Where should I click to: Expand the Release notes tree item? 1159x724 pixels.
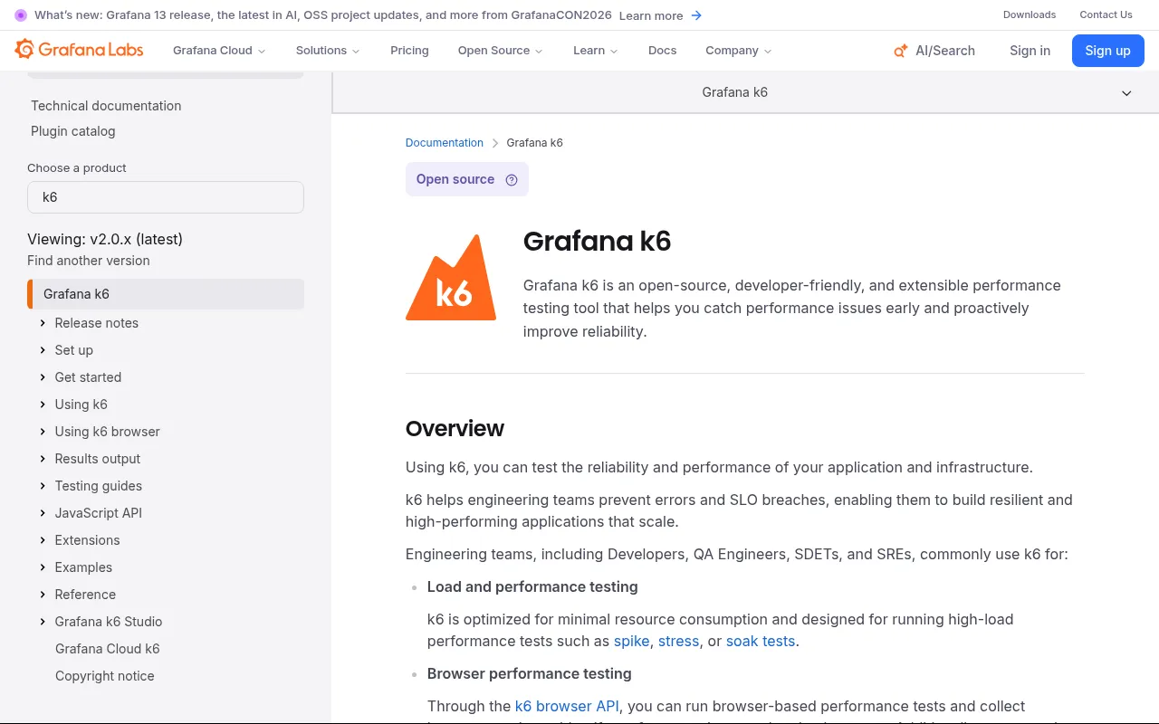point(43,323)
